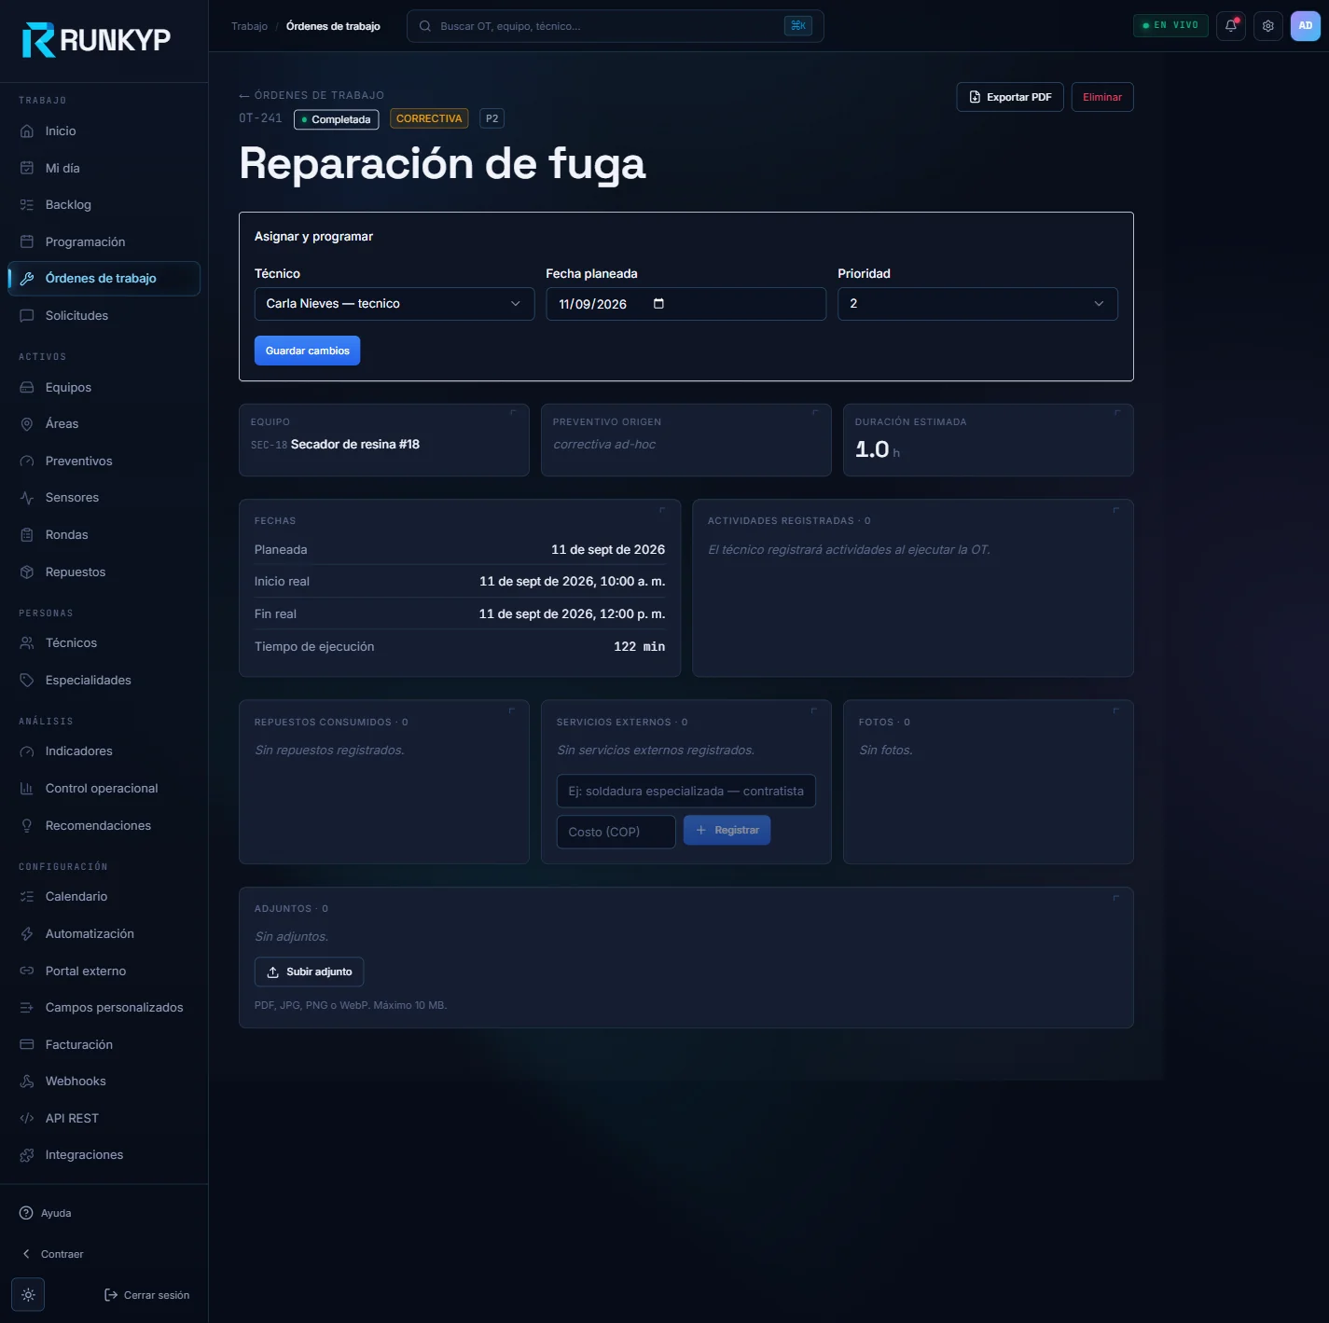
Task: Collapse the sidebar with Contraer
Action: tap(53, 1254)
